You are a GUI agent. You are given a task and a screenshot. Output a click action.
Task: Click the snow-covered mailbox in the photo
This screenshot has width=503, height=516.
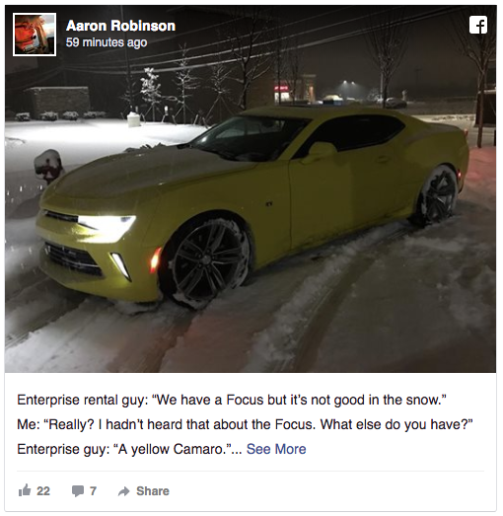[48, 166]
